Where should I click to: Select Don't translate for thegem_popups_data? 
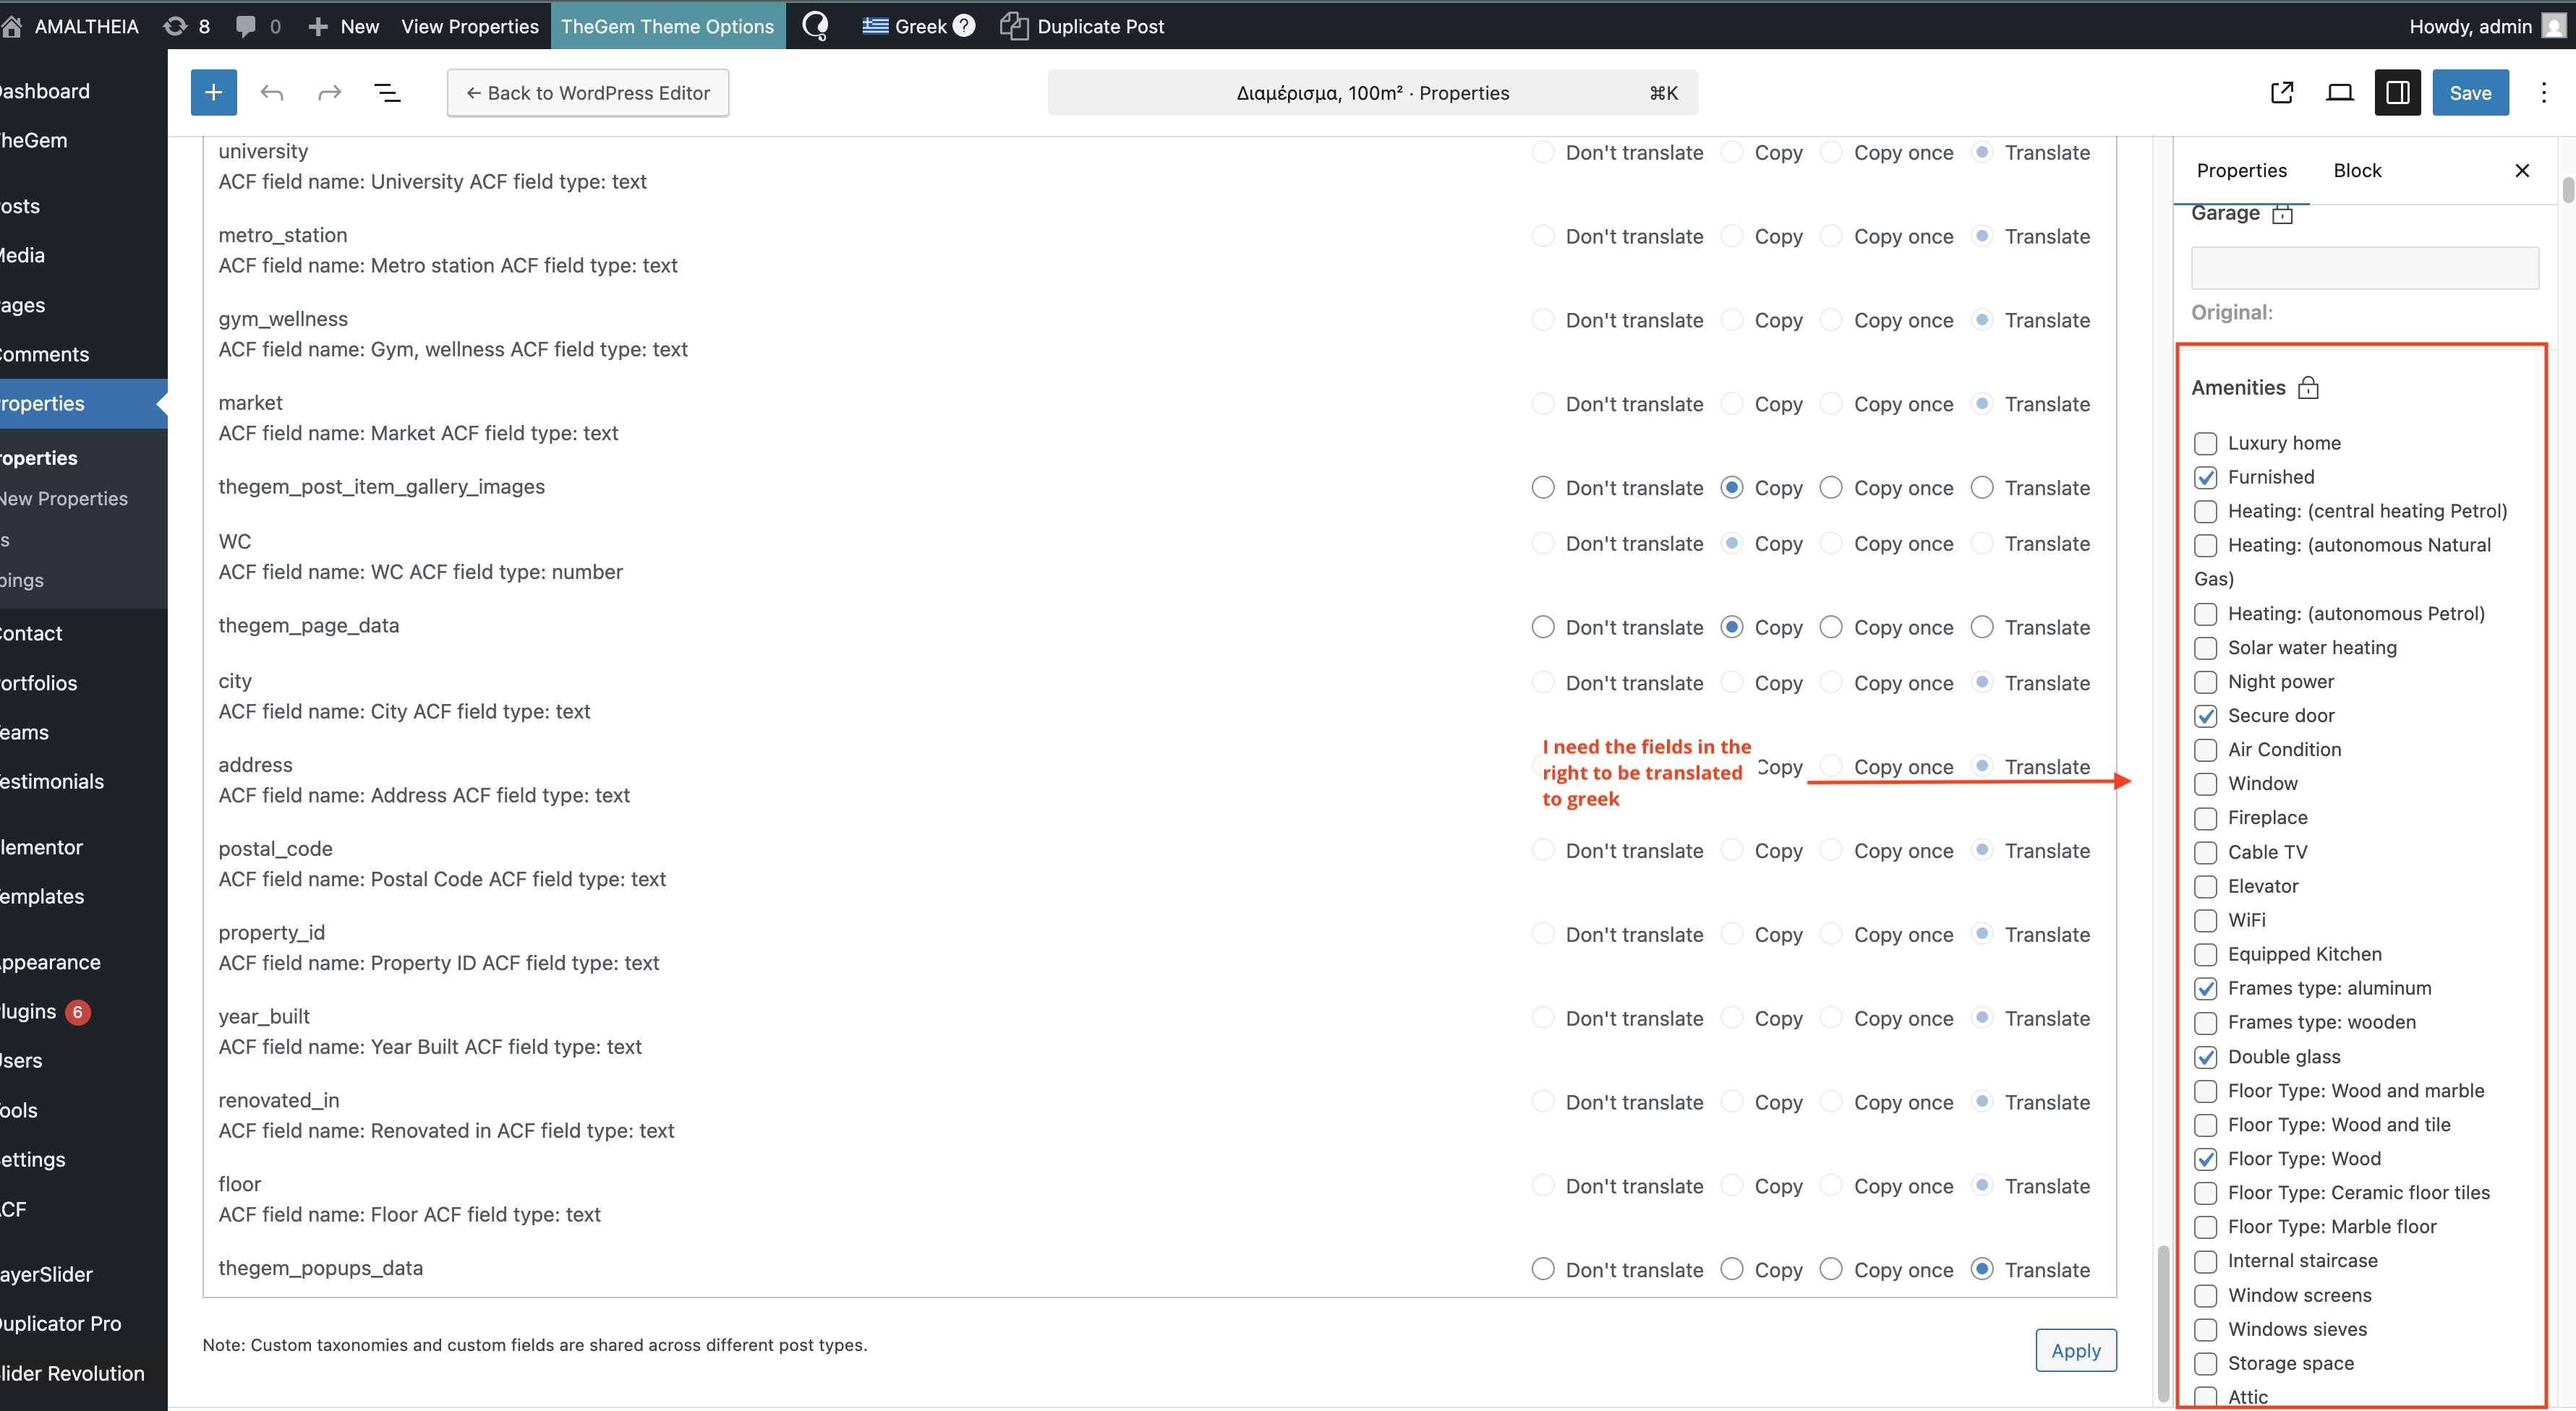point(1543,1269)
